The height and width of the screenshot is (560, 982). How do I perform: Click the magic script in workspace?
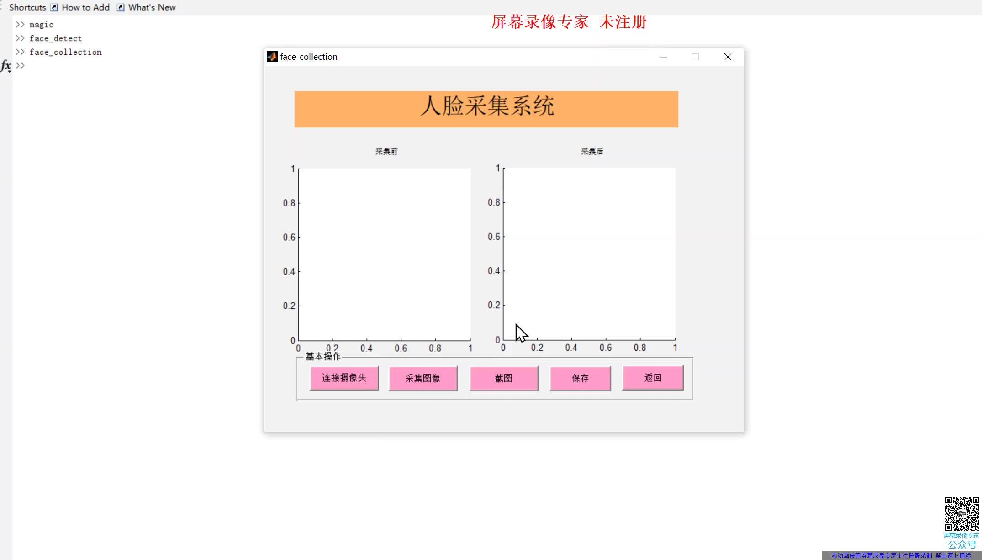pyautogui.click(x=41, y=24)
